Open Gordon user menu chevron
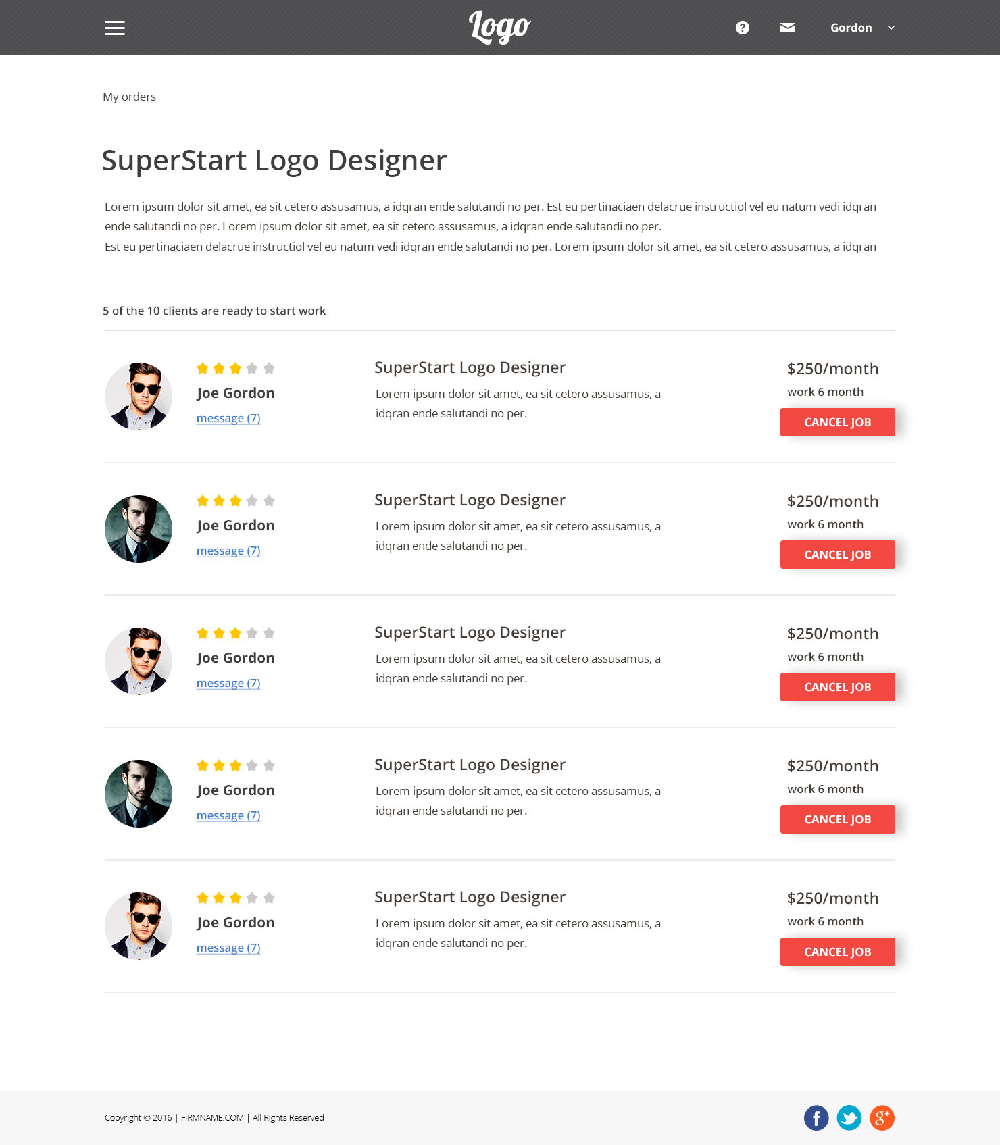This screenshot has width=1000, height=1145. click(x=891, y=28)
